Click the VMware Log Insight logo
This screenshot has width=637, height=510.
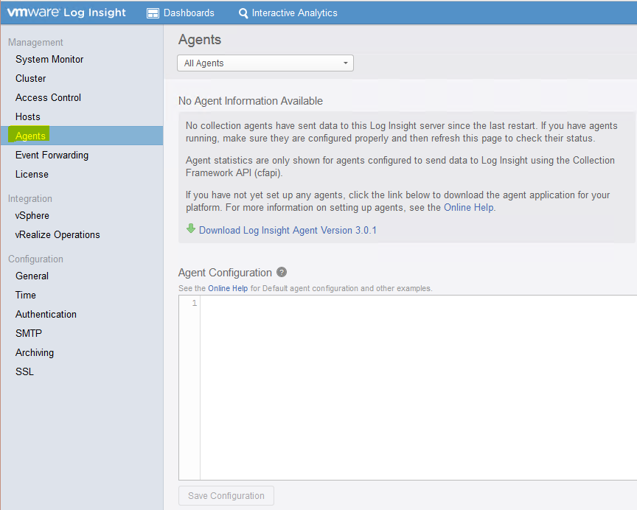coord(66,13)
